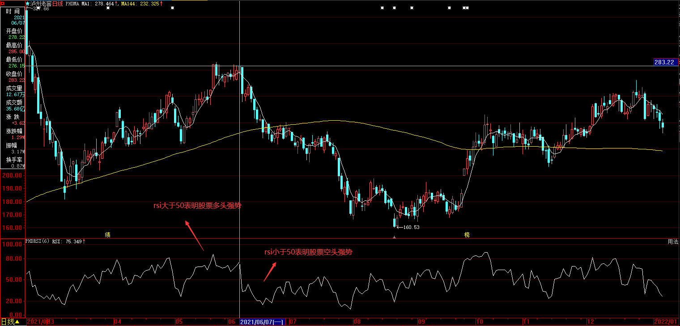Click the 成交量 value 12.67万
Image resolution: width=680 pixels, height=326 pixels.
pos(16,94)
